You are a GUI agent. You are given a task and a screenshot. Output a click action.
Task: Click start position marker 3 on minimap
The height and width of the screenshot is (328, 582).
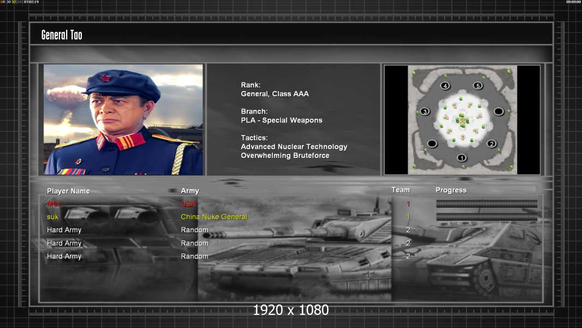(425, 112)
